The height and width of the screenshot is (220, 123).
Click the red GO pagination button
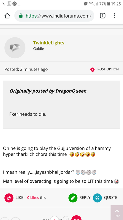pos(77,218)
